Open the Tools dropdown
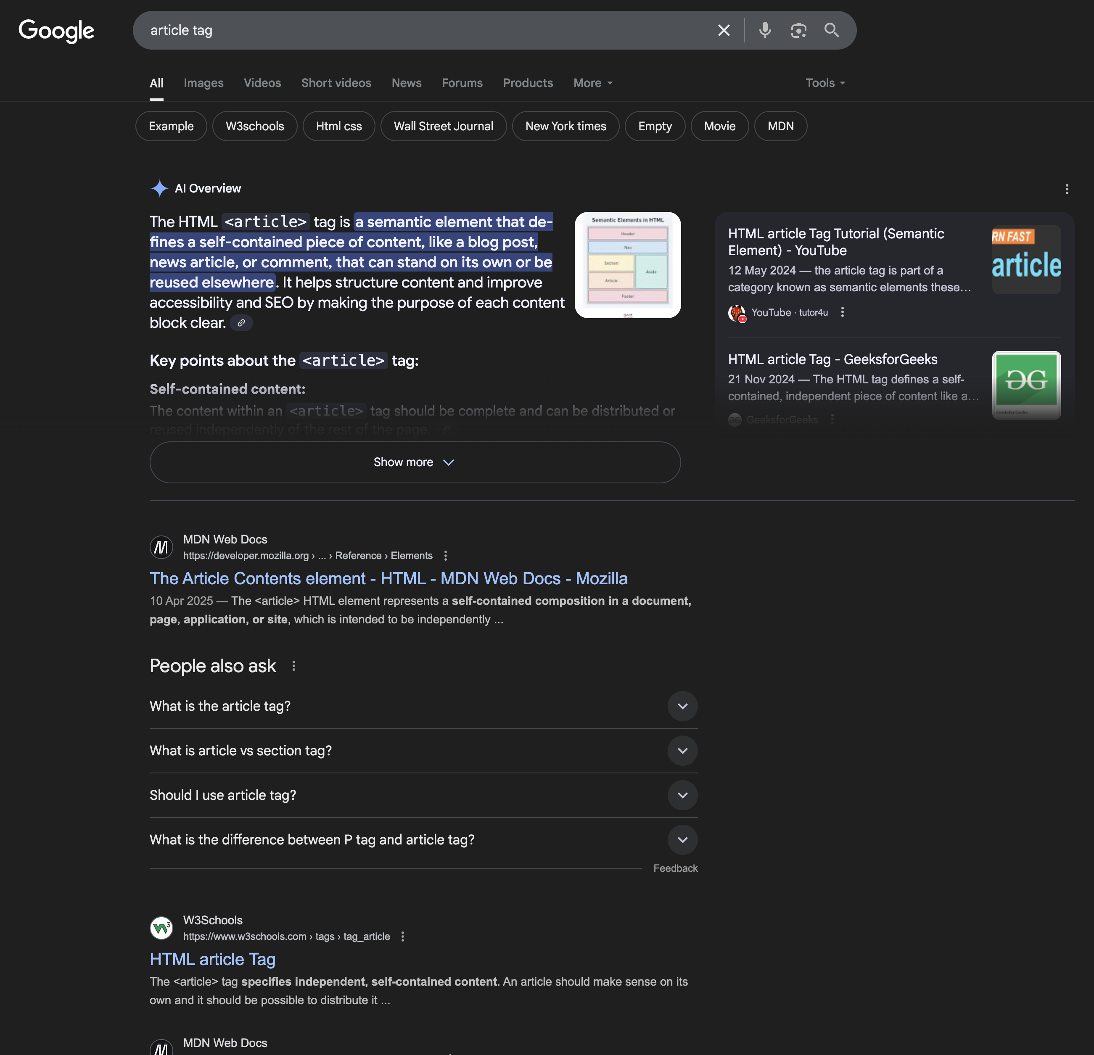Image resolution: width=1094 pixels, height=1055 pixels. (824, 82)
